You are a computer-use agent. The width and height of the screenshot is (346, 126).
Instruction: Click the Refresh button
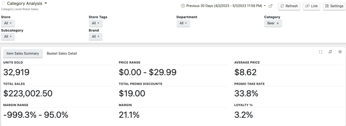289,6
